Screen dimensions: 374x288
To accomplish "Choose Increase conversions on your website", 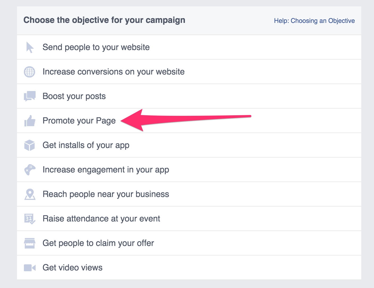I will 189,72.
